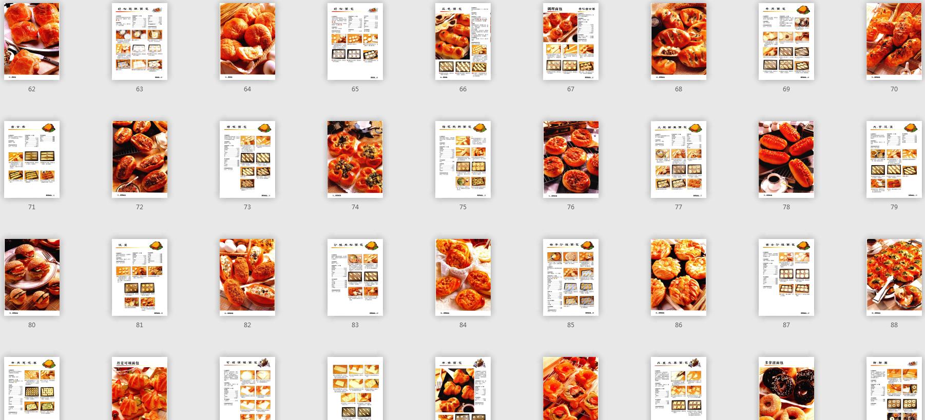
Task: Open page 85 recipe steps thumbnail
Action: 571,277
